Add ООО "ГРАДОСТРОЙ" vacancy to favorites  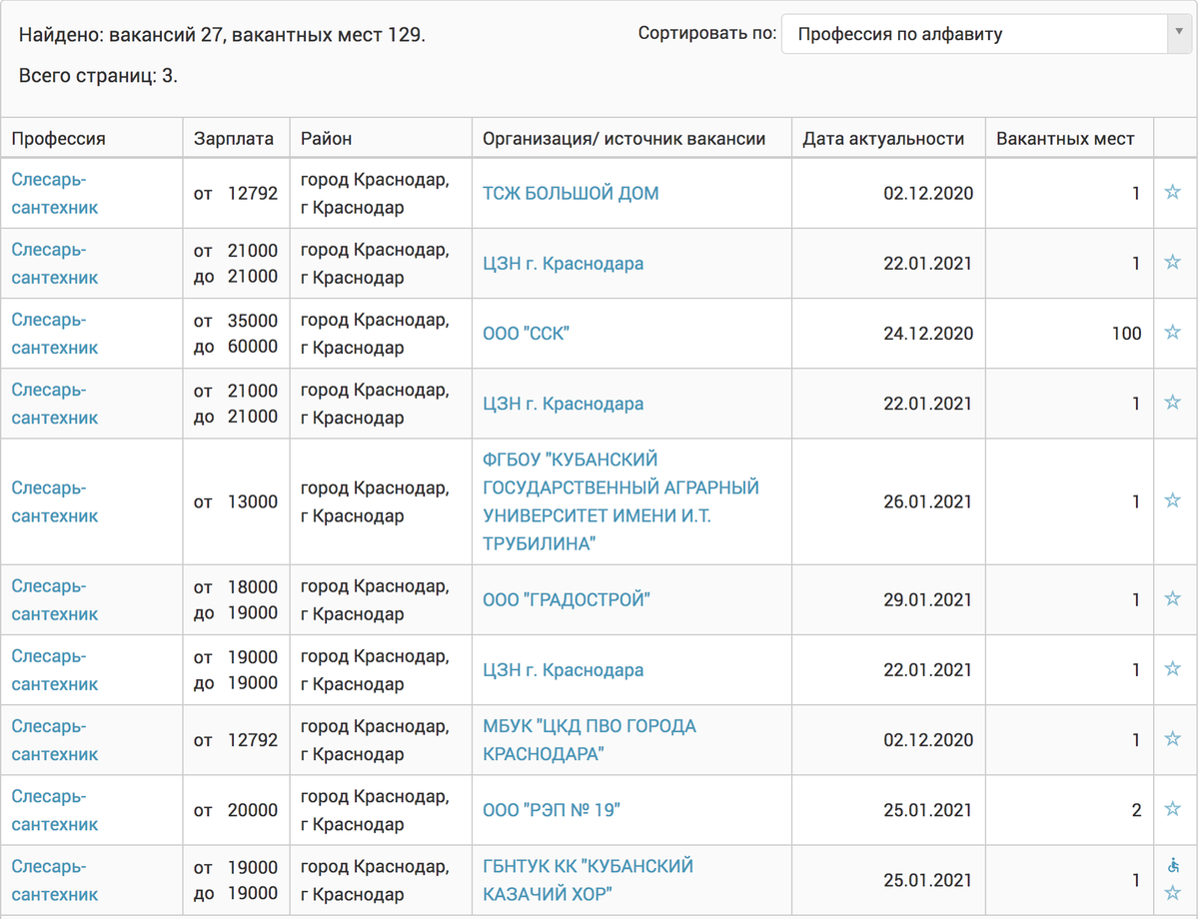point(1173,598)
